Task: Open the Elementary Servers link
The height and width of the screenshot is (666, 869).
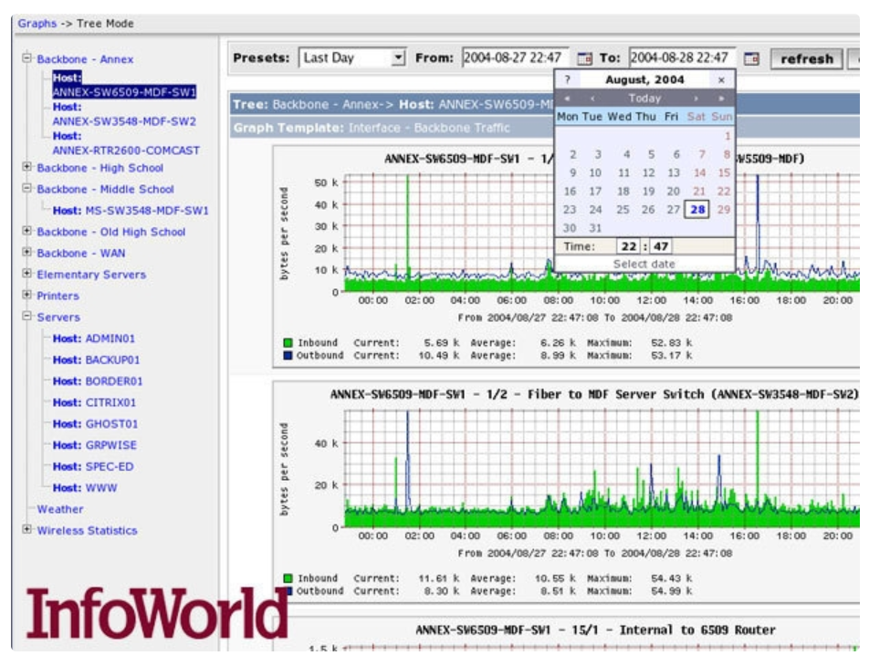Action: point(91,275)
